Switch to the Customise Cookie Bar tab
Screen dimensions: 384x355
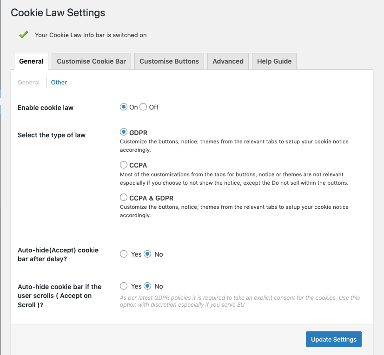pyautogui.click(x=91, y=61)
